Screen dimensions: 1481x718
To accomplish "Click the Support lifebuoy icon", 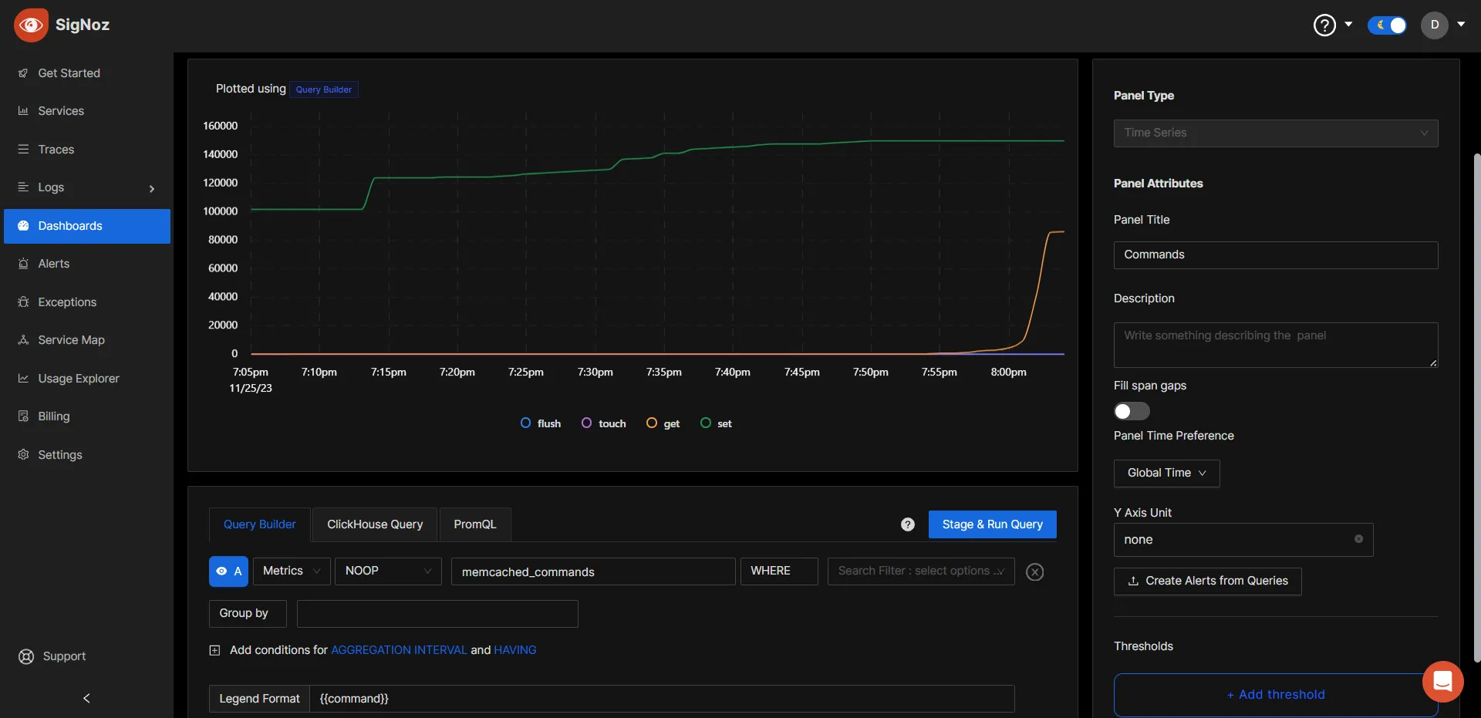I will pyautogui.click(x=26, y=656).
